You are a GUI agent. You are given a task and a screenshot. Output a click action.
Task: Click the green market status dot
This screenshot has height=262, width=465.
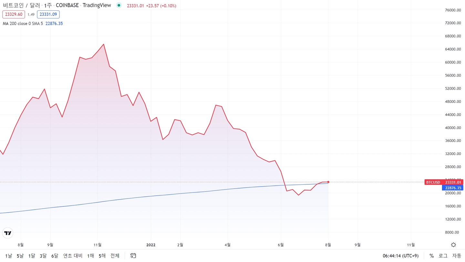[x=119, y=5]
